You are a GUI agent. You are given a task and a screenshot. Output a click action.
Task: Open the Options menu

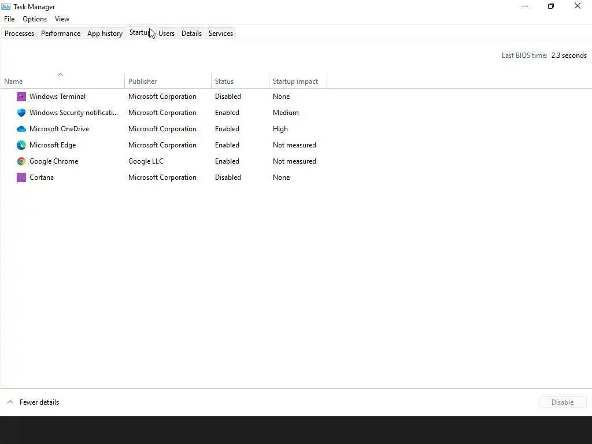[x=35, y=19]
